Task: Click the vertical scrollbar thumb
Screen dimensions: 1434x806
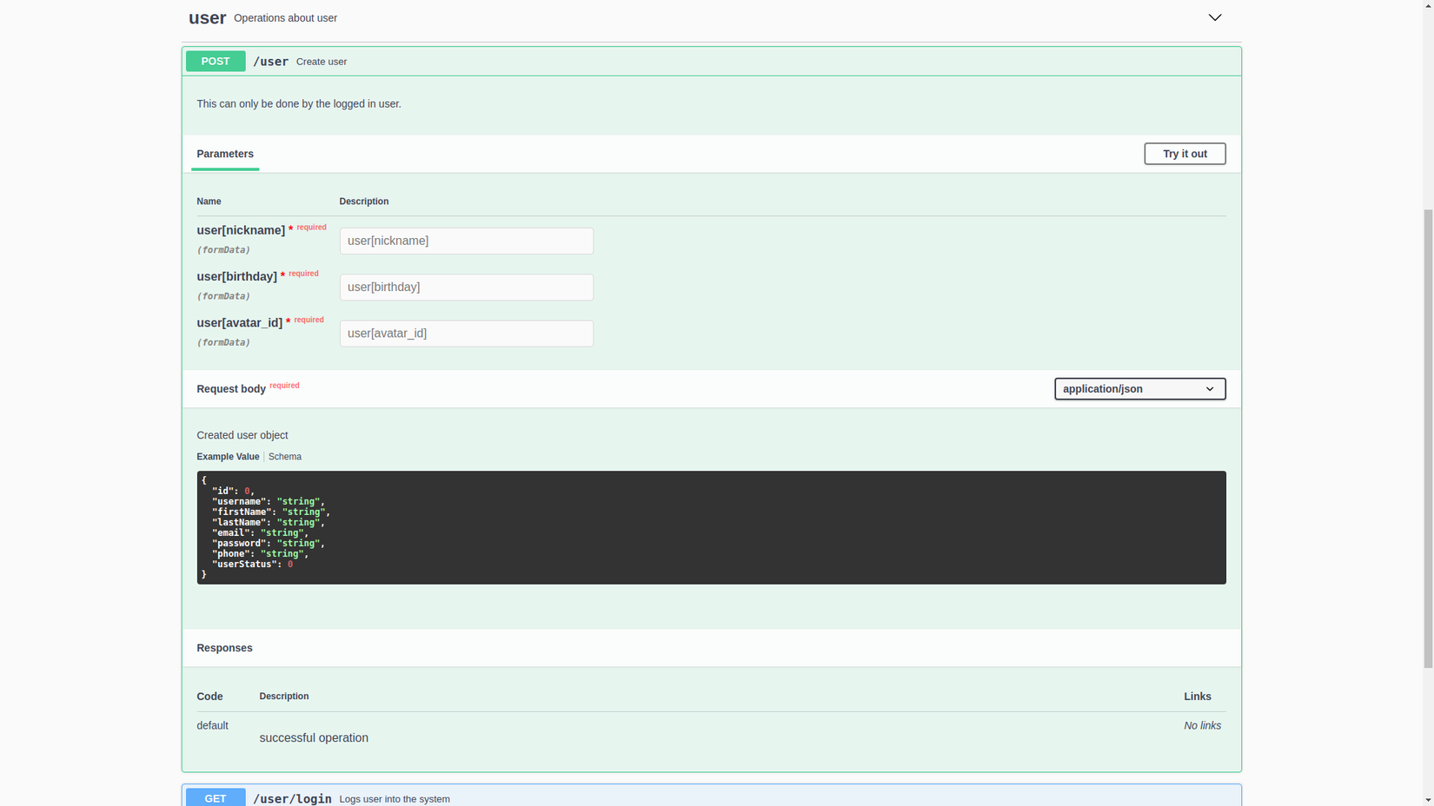Action: coord(1428,439)
